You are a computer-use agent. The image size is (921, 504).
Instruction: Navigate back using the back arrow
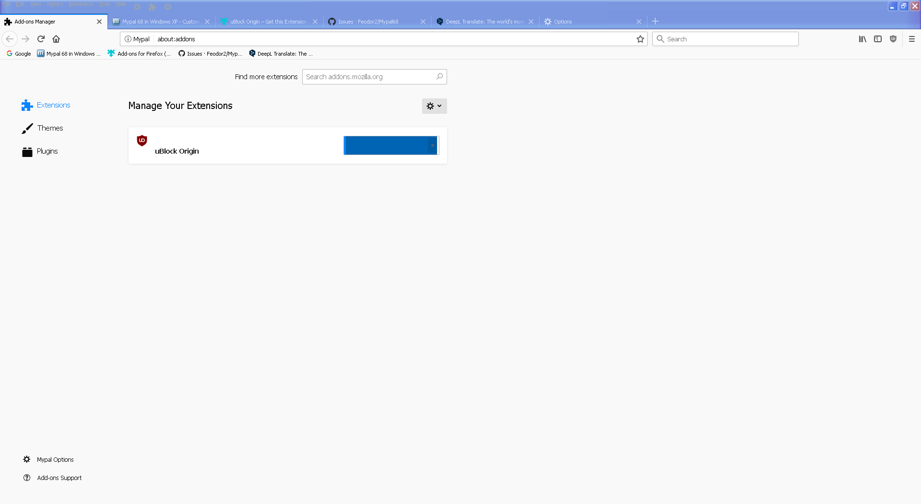(9, 39)
